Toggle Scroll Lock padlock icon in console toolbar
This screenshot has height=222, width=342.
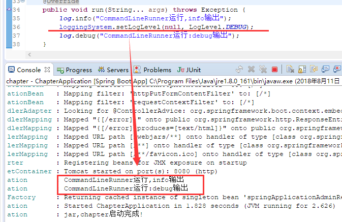[x=302, y=70]
